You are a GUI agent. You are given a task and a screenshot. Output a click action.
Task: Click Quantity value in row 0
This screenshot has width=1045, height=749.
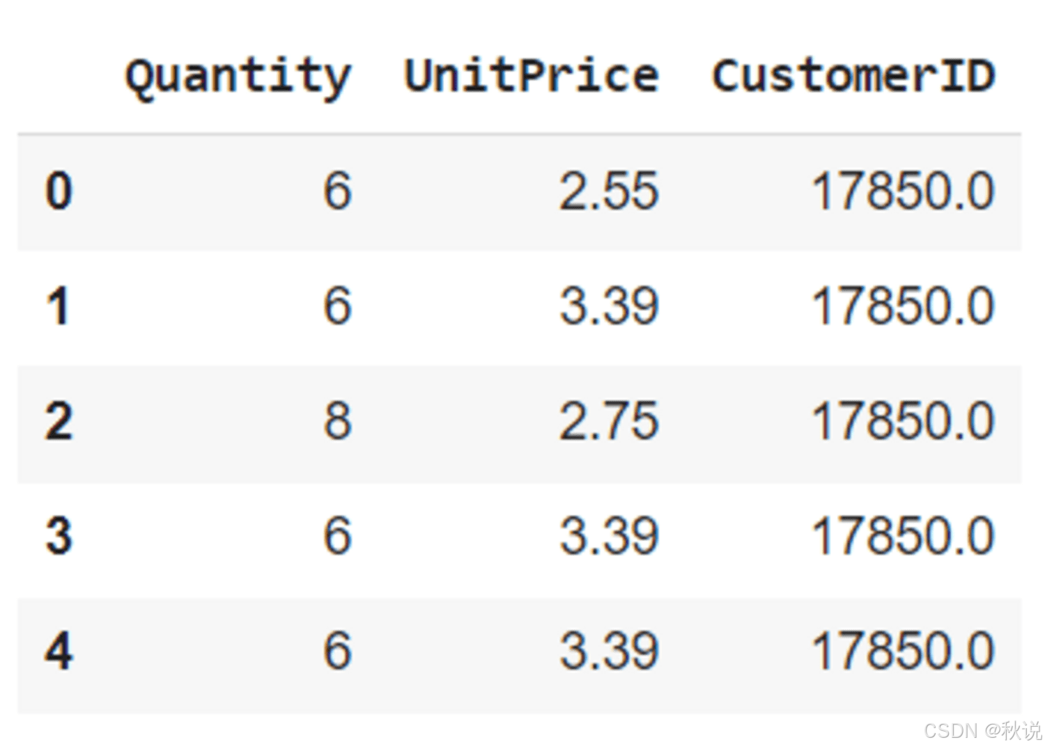click(338, 191)
